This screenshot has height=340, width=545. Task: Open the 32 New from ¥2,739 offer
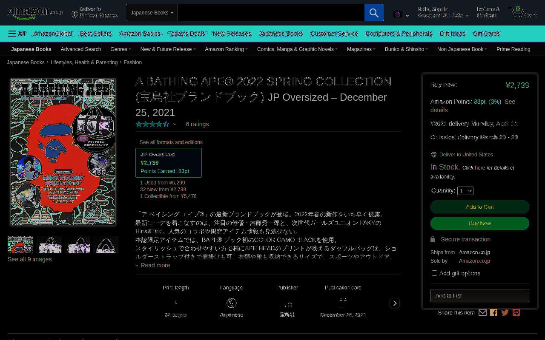pyautogui.click(x=163, y=190)
